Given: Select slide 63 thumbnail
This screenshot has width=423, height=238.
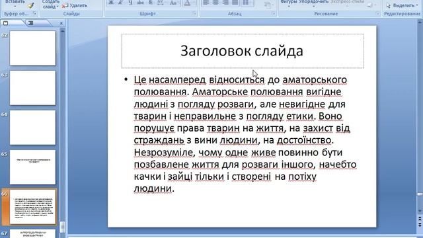Looking at the screenshot, I should [32, 88].
